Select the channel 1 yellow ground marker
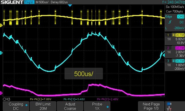Image resolution: width=185 pixels, height=111 pixels. coord(1,25)
